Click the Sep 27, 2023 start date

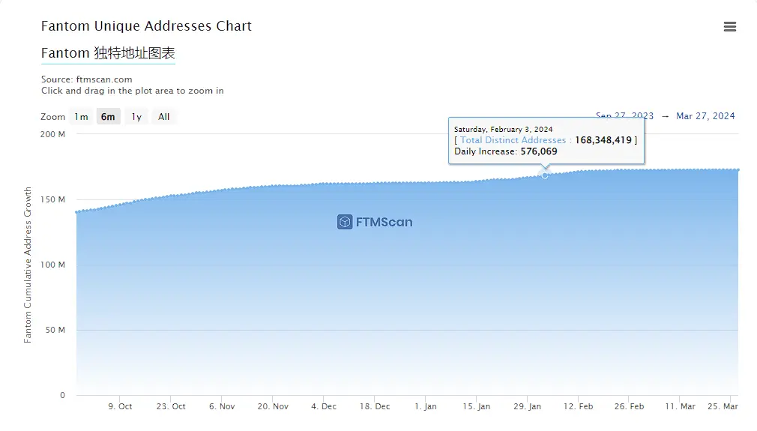(624, 116)
